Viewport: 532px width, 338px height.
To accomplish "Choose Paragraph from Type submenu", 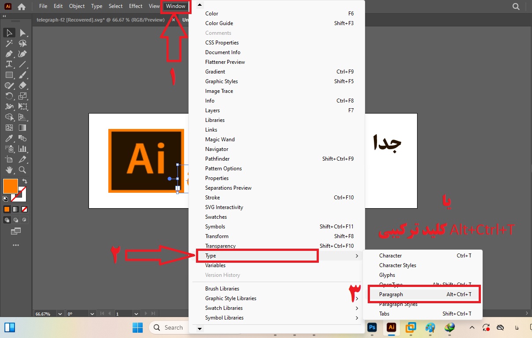I will [x=391, y=294].
